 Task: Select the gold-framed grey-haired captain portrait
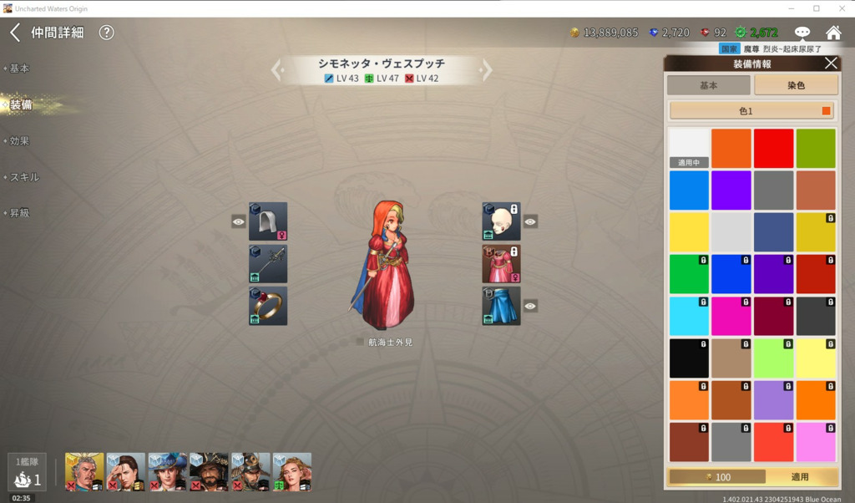84,472
